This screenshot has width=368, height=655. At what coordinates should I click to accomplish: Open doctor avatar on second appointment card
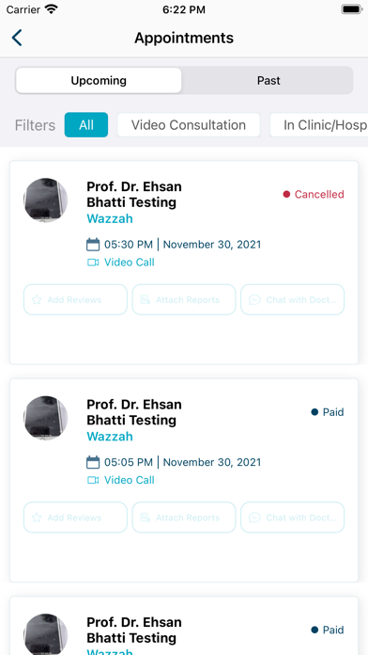coord(45,418)
